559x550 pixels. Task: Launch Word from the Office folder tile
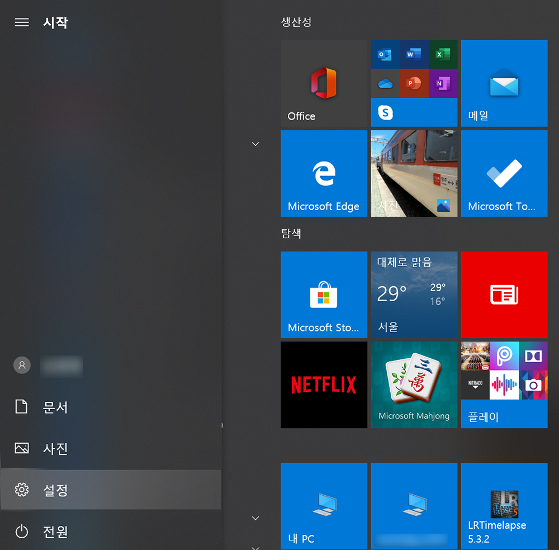click(414, 54)
